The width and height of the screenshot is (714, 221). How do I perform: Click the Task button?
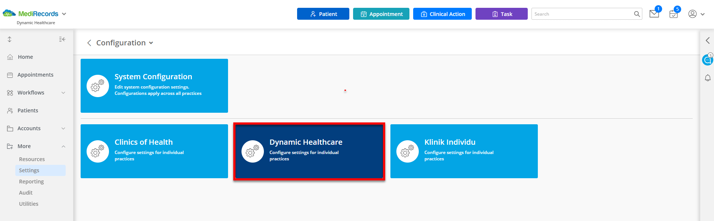tap(502, 14)
